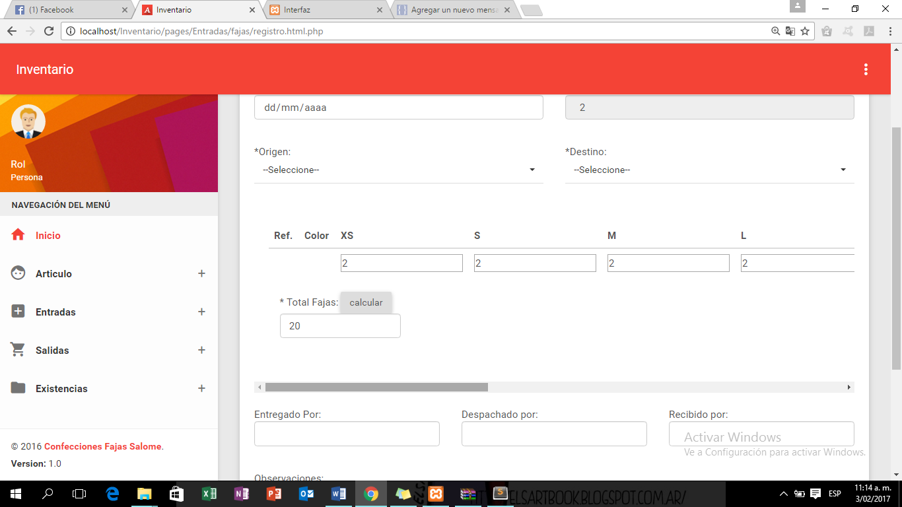Viewport: 902px width, 507px height.
Task: Open the Destino dropdown list
Action: (710, 170)
